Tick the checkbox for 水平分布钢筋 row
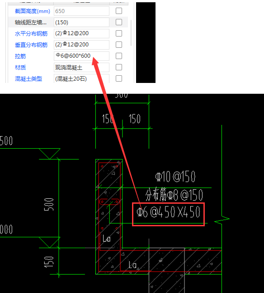This screenshot has width=264, height=293. point(119,33)
